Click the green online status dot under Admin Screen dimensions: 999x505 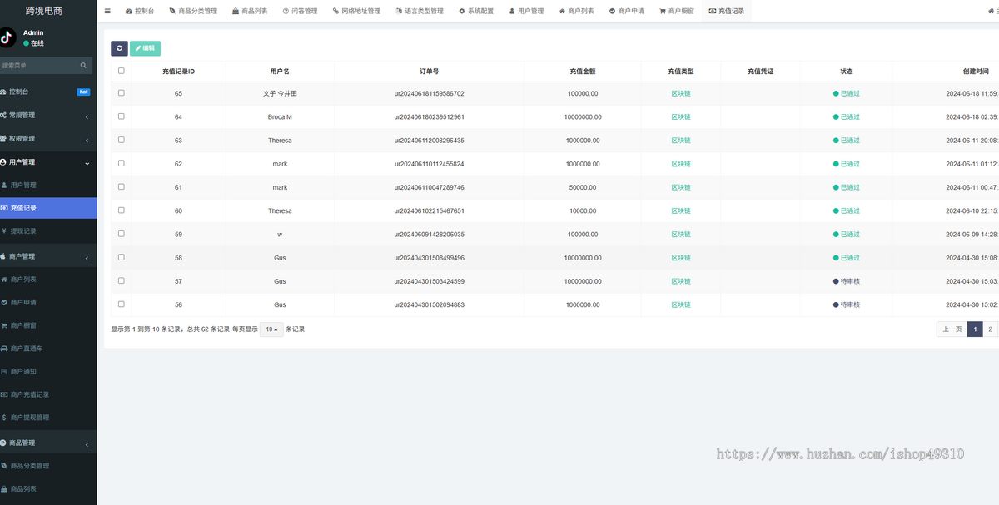point(26,43)
